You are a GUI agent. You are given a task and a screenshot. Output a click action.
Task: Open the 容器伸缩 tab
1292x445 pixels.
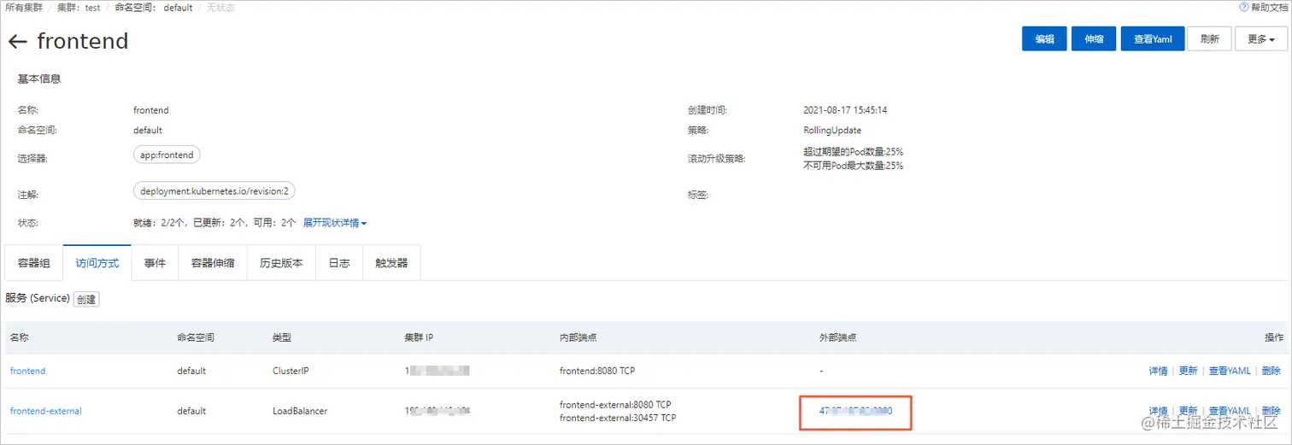point(213,263)
